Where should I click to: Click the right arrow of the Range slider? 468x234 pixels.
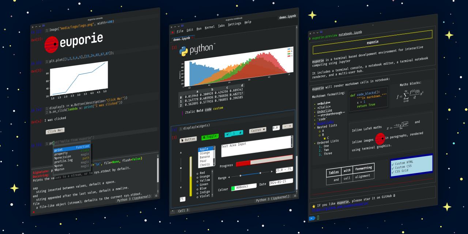pyautogui.click(x=272, y=171)
